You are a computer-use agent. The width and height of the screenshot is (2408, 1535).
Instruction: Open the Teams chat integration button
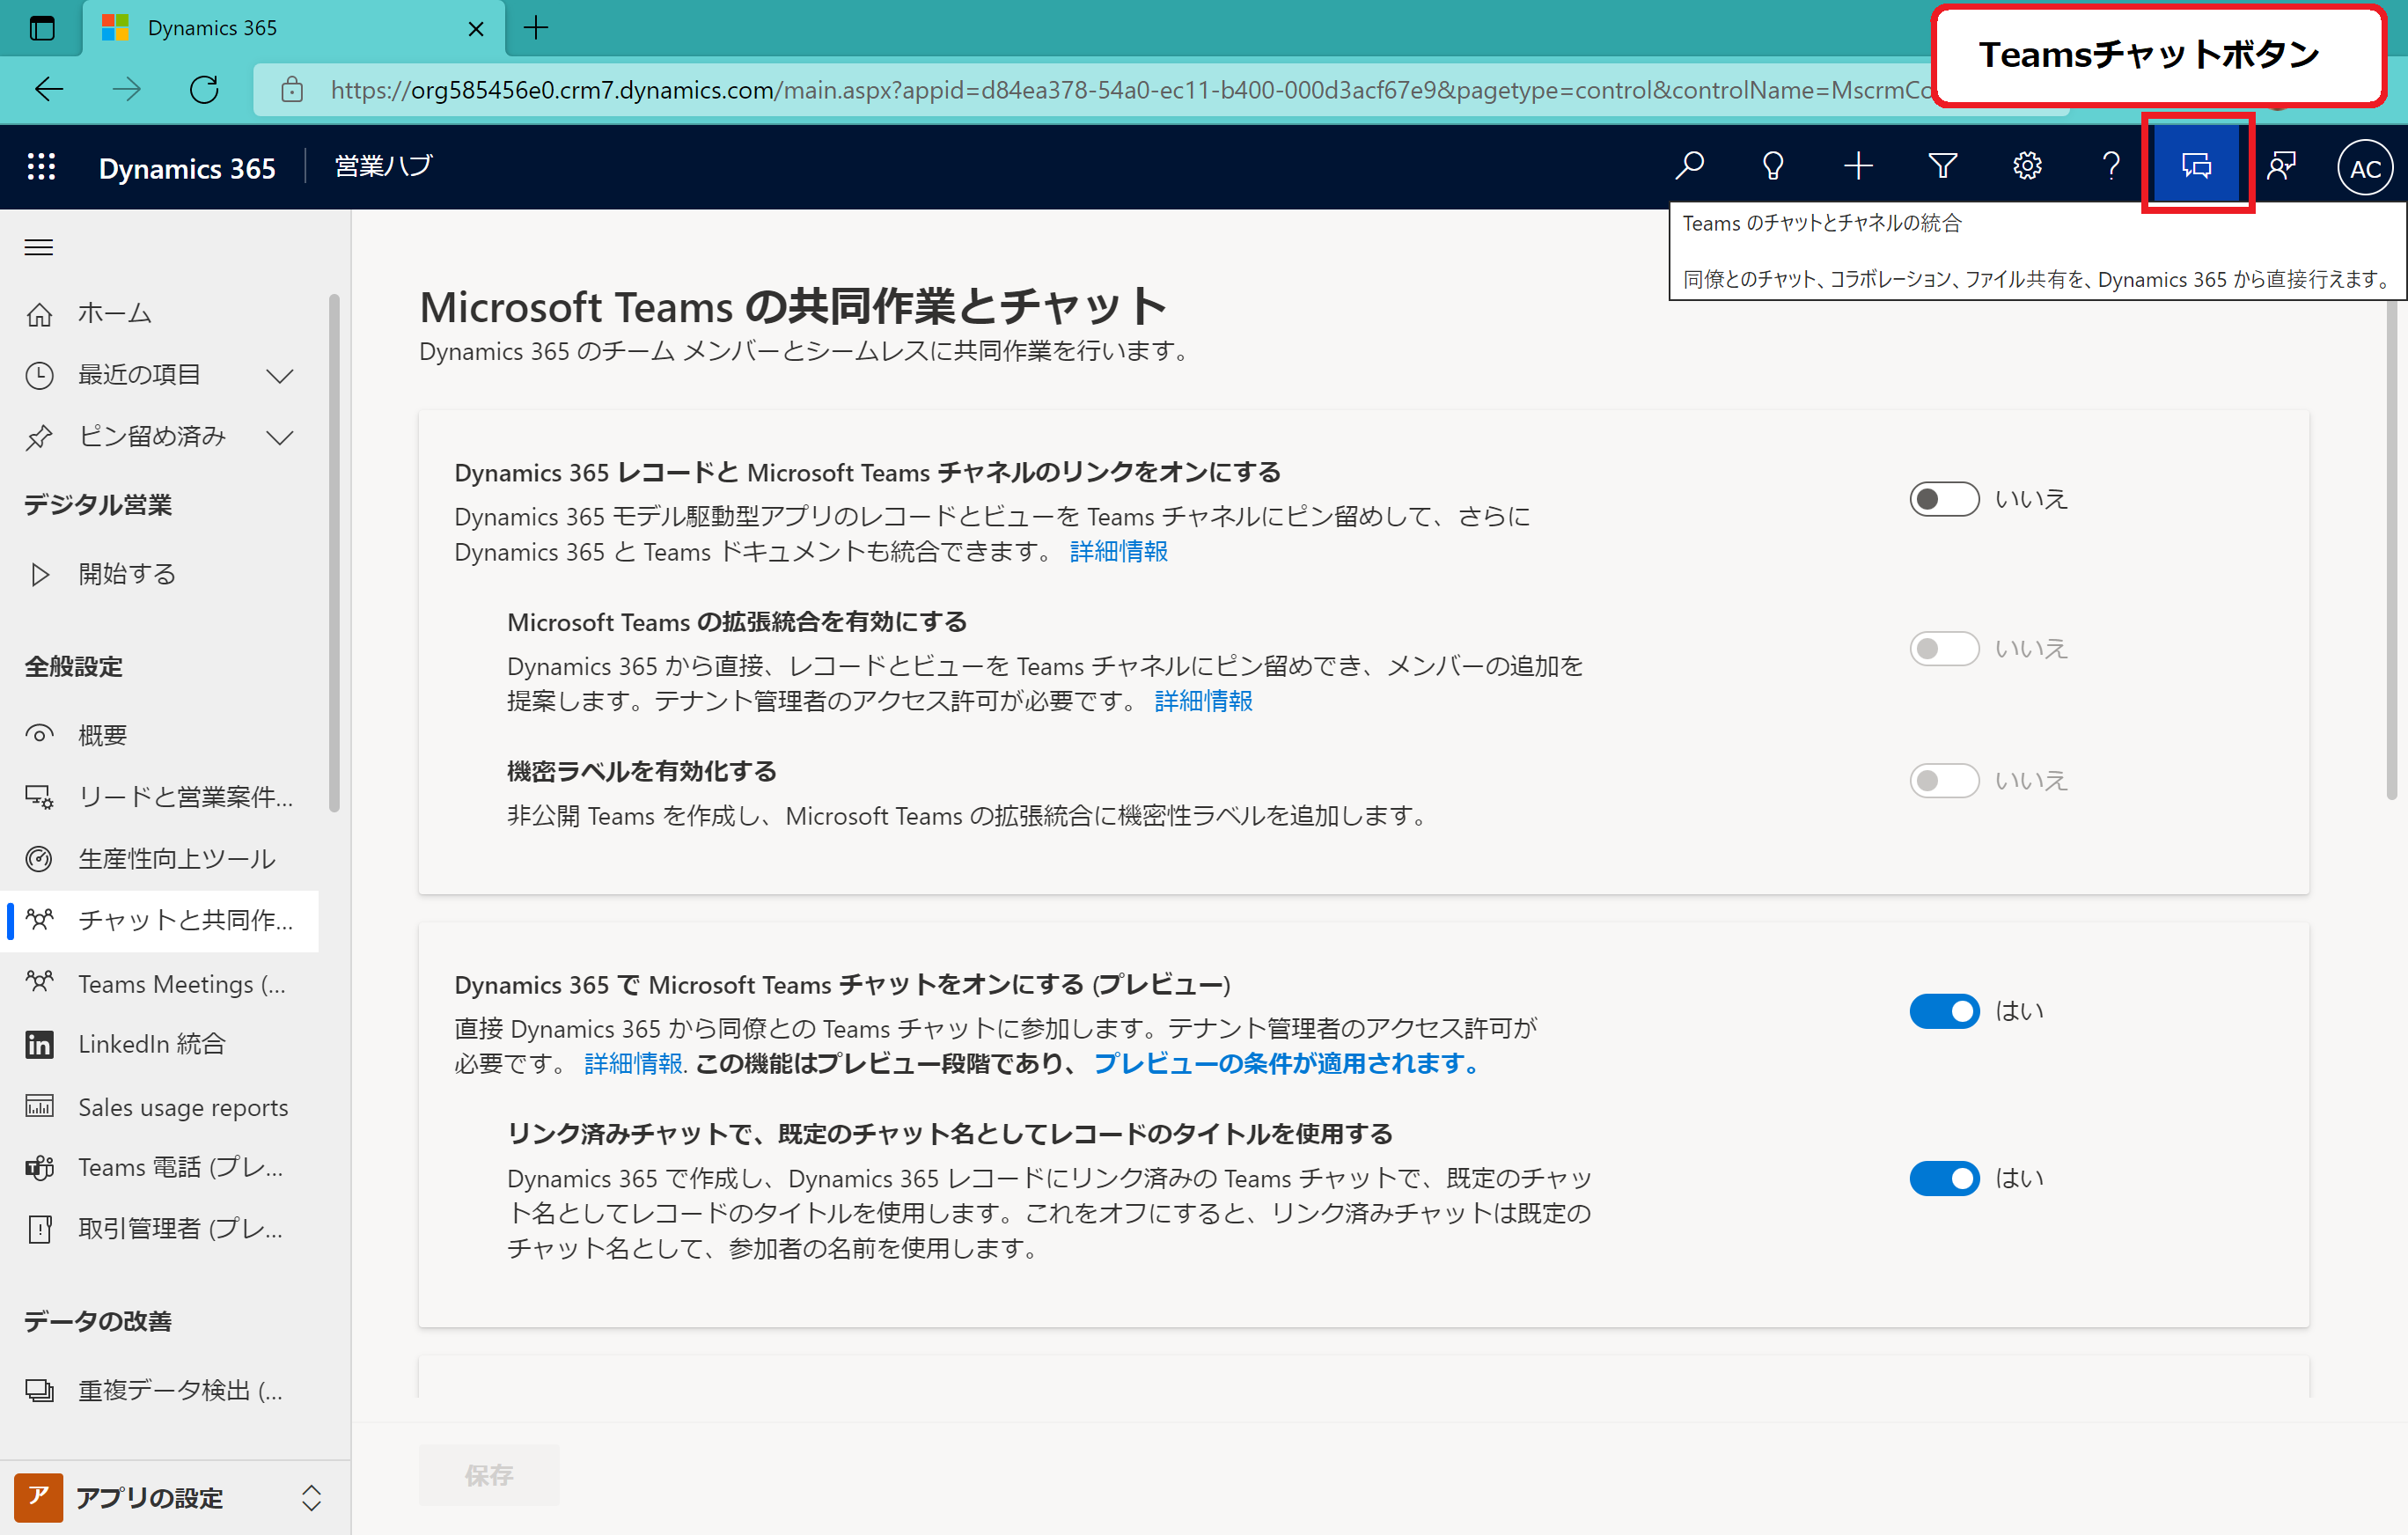2196,166
